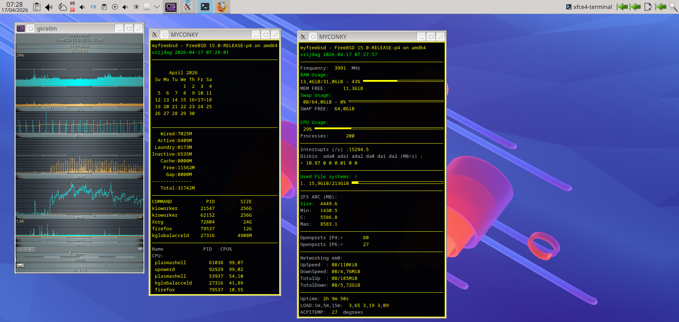Toggle on-all-desktops button in gkrellm title bar
This screenshot has width=679, height=322.
(x=31, y=29)
